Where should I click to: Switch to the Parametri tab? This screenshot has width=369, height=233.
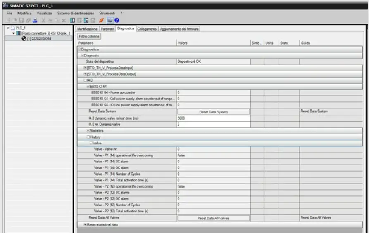click(107, 29)
